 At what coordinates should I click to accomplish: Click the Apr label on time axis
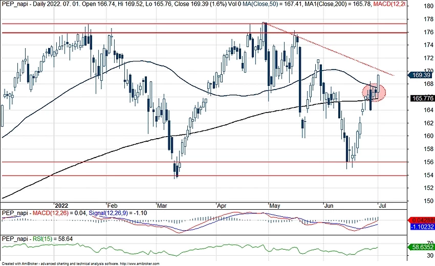[x=222, y=206]
